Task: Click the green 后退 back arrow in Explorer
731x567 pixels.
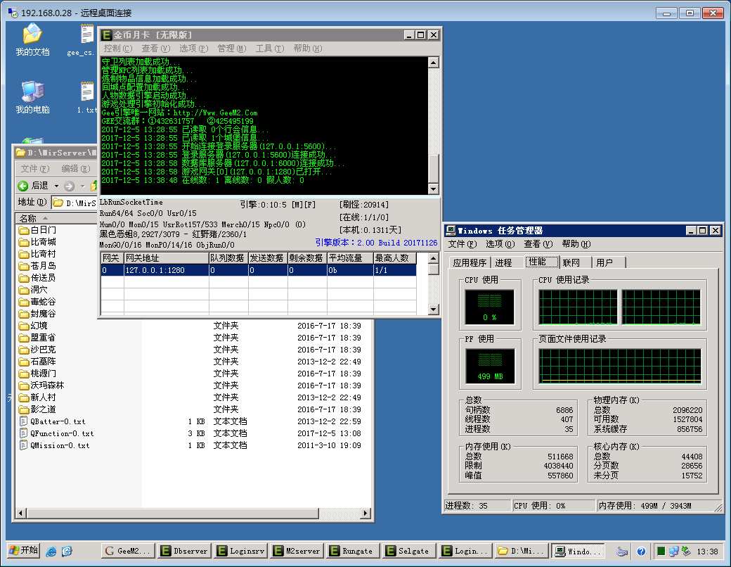Action: tap(22, 186)
